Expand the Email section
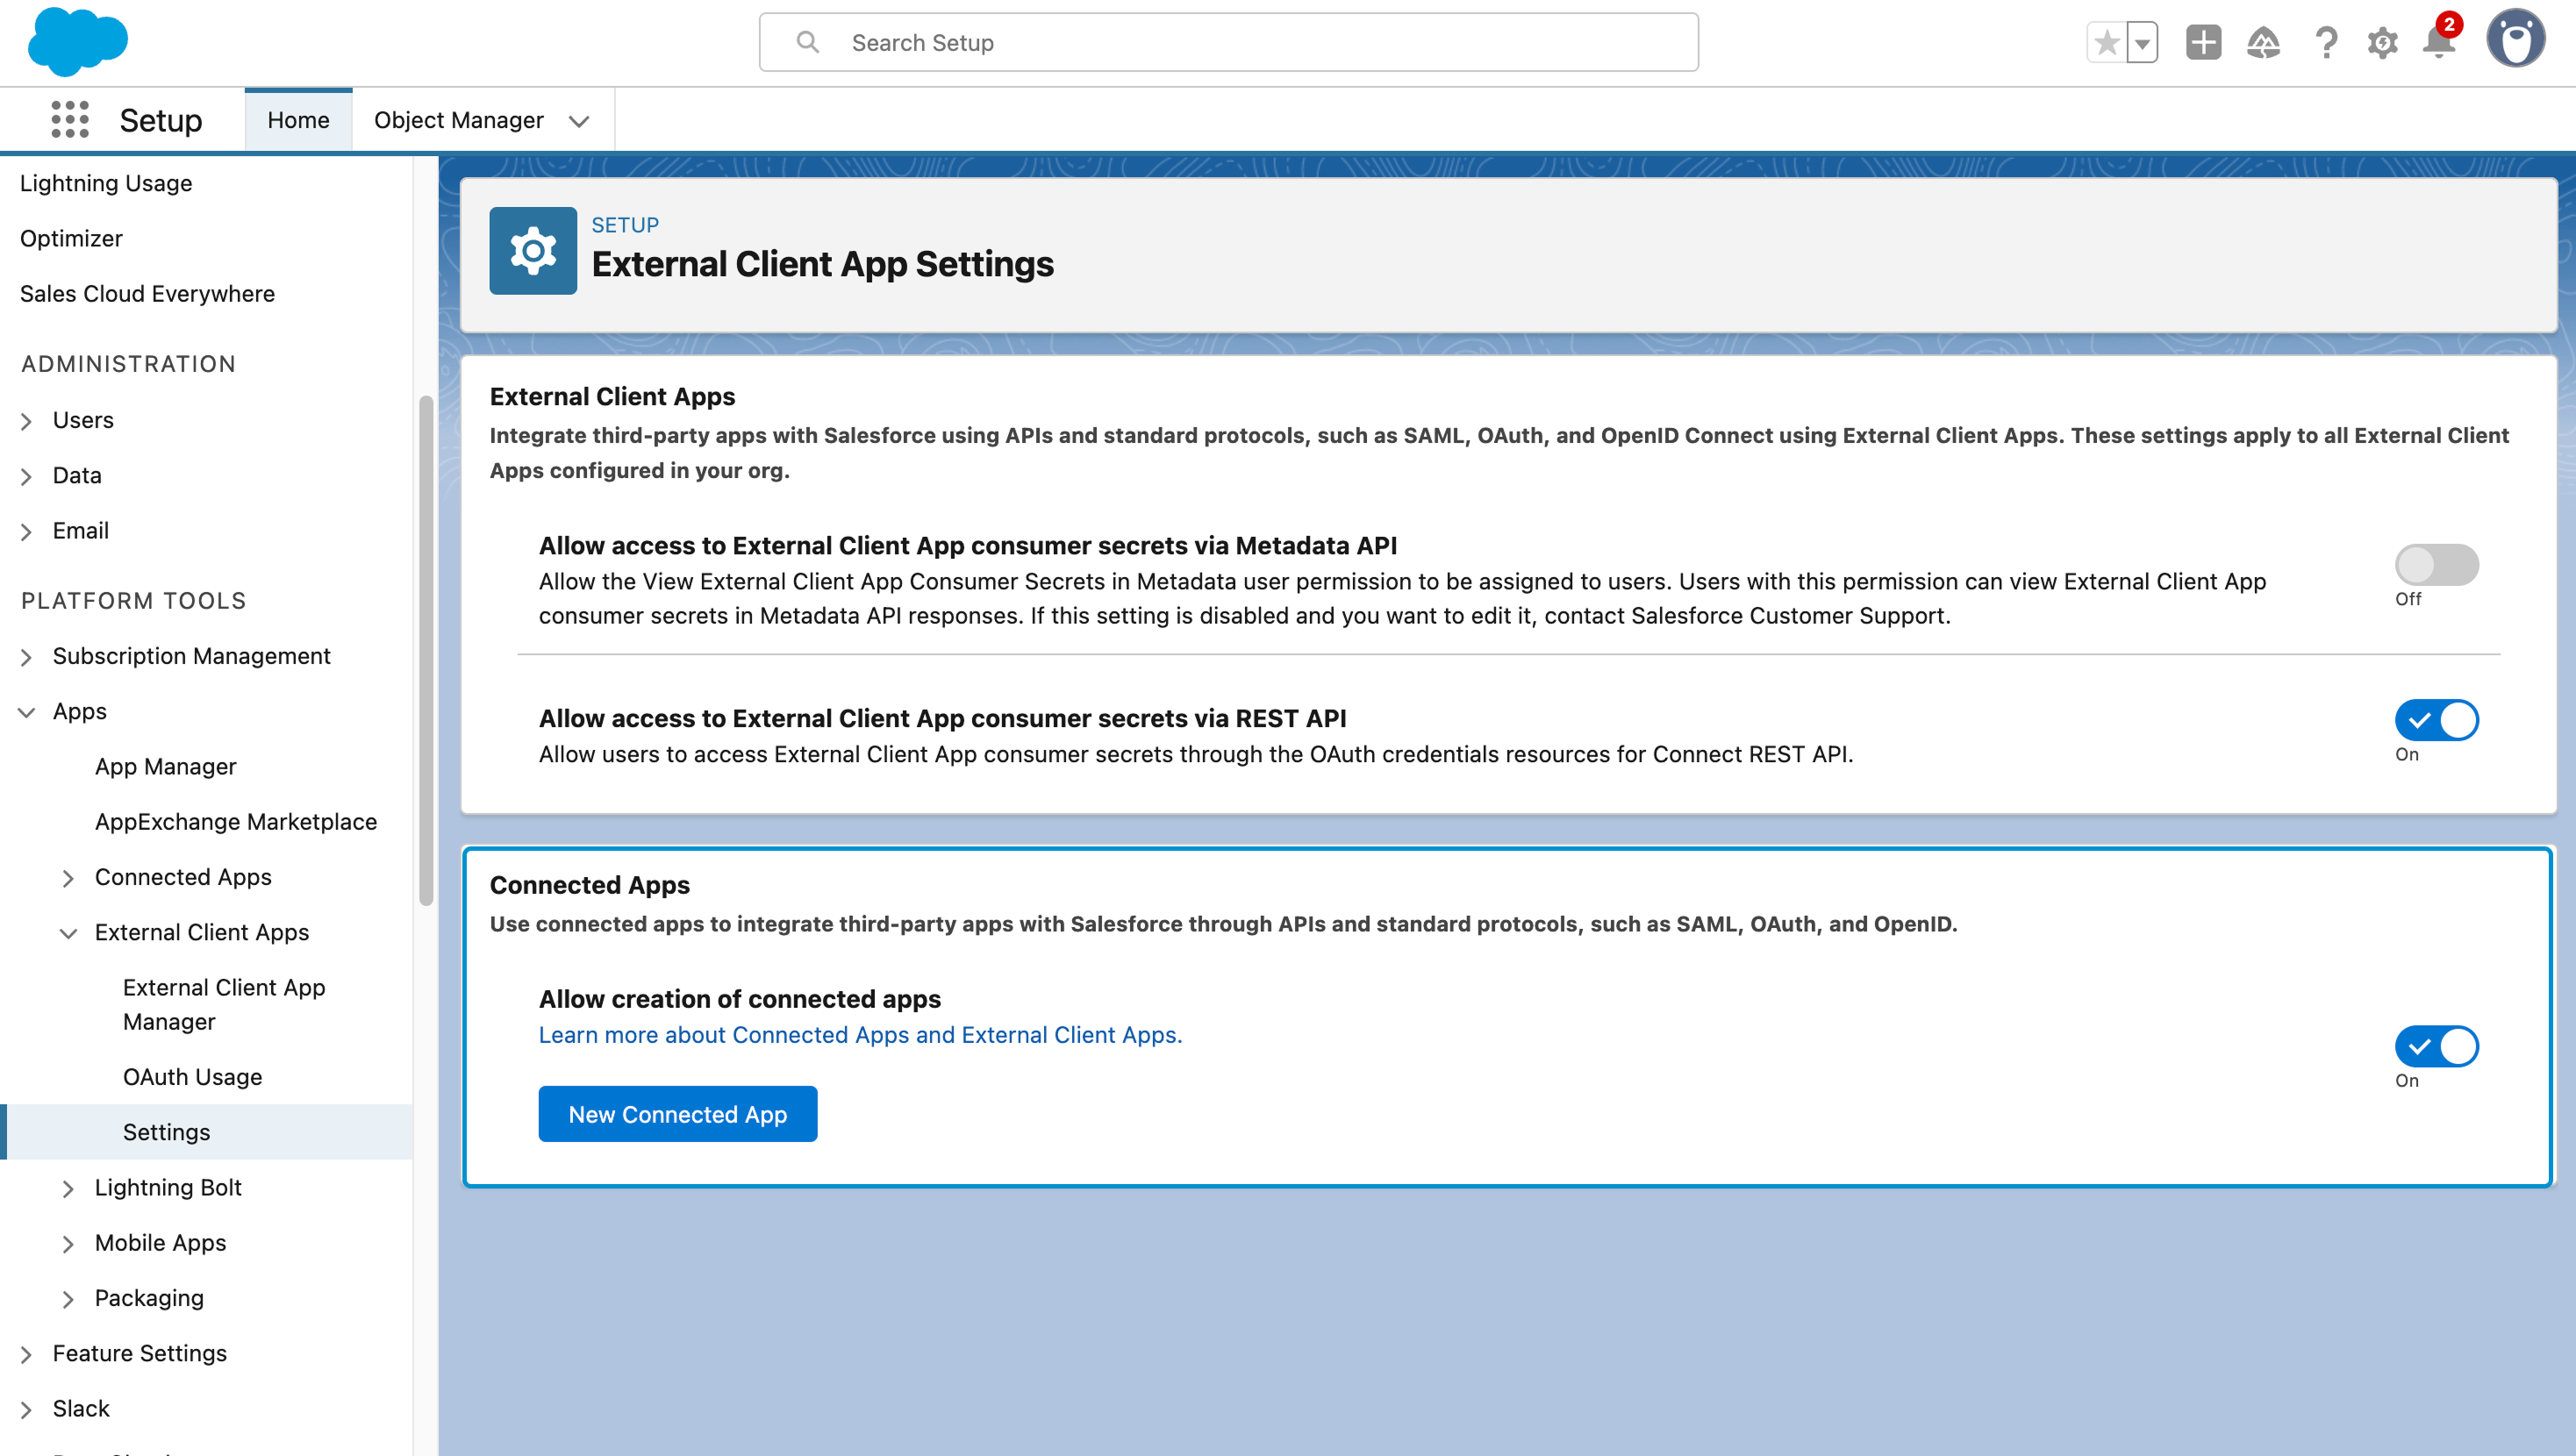The image size is (2576, 1456). (27, 531)
